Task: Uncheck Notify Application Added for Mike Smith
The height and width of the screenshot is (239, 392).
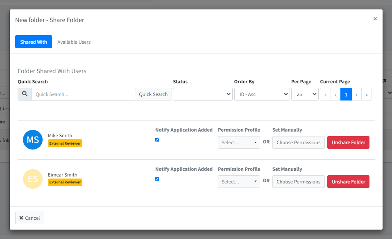Action: (x=157, y=140)
